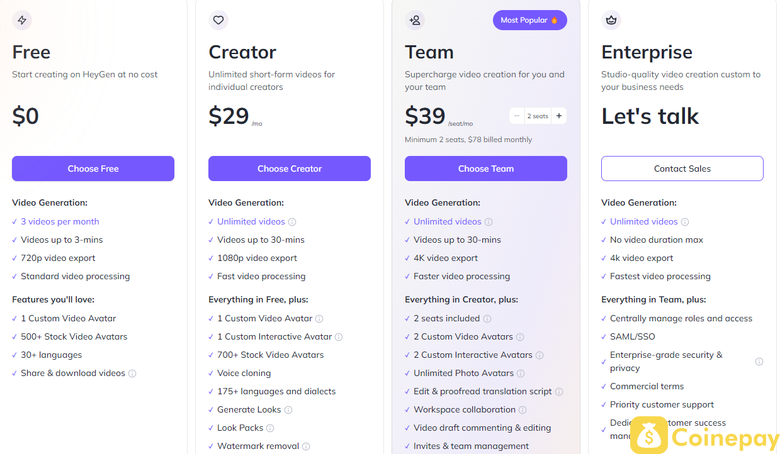
Task: Click Unlimited videos link in Creator plan
Action: pos(251,221)
